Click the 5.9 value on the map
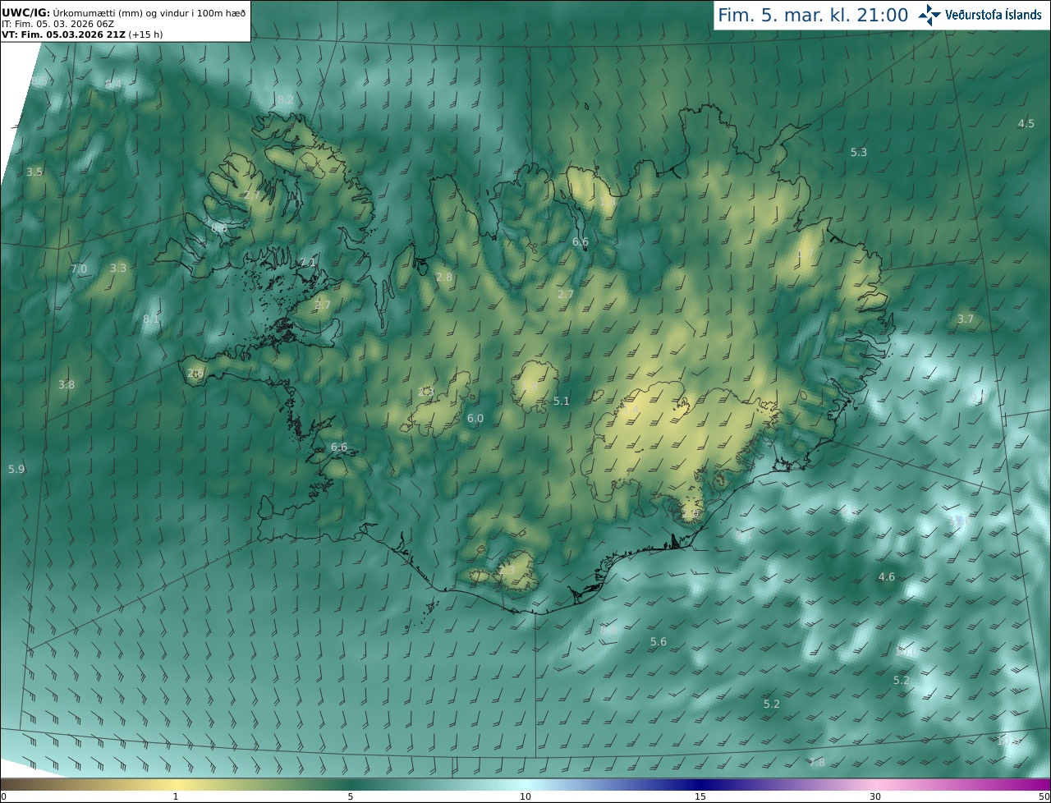 click(16, 469)
